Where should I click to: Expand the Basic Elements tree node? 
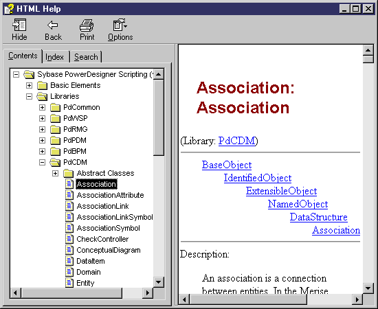point(29,85)
